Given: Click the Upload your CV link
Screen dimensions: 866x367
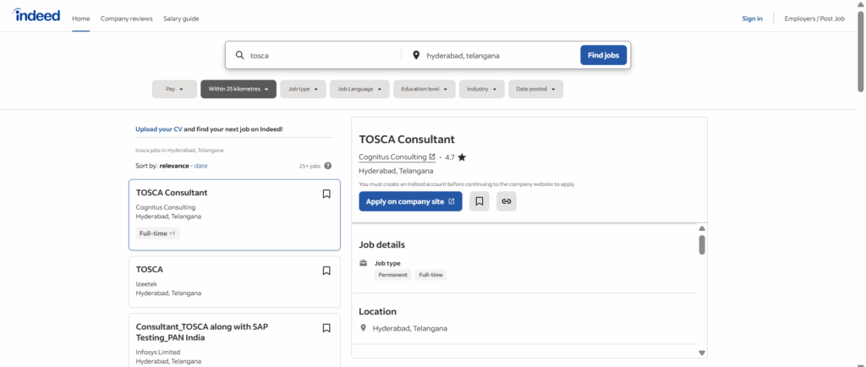Looking at the screenshot, I should (x=158, y=129).
